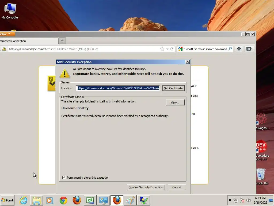Open My Computer desktop icon
The height and width of the screenshot is (206, 274).
pyautogui.click(x=10, y=11)
